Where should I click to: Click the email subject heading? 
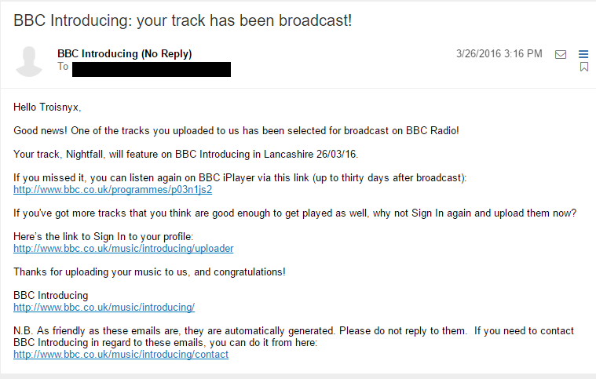[x=182, y=20]
